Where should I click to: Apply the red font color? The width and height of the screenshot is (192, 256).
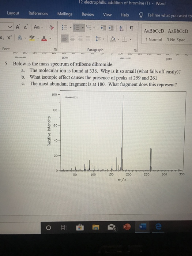click(44, 38)
